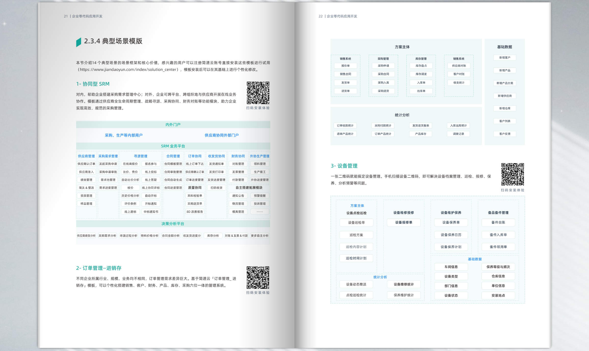Click the '供应商认证' box
The height and width of the screenshot is (351, 589).
(x=86, y=164)
